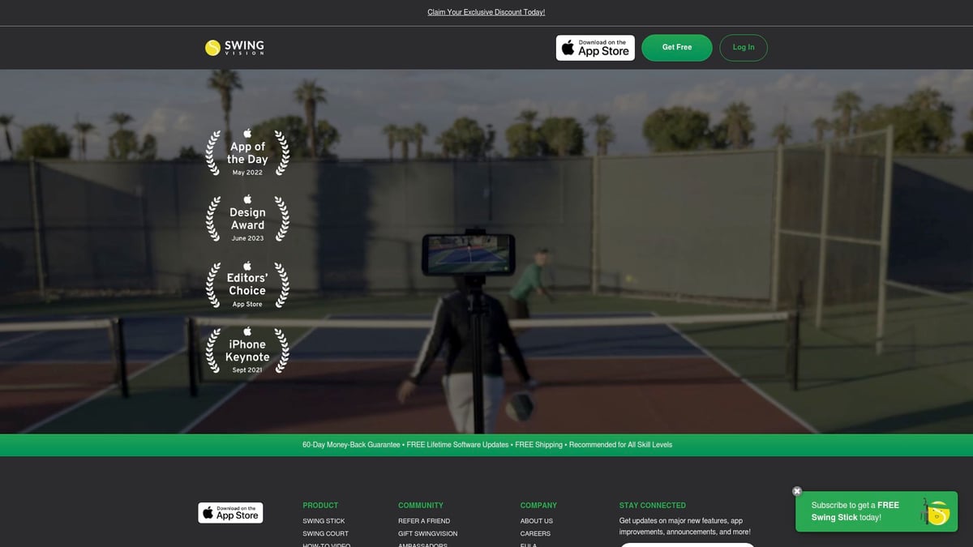Click the green 'Get Free' button
This screenshot has height=547, width=973.
click(x=676, y=47)
